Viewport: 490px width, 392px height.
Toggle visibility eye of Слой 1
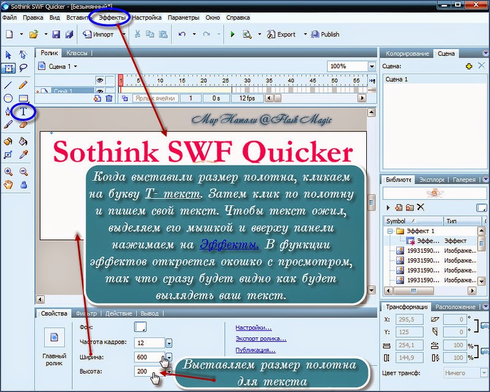point(100,91)
